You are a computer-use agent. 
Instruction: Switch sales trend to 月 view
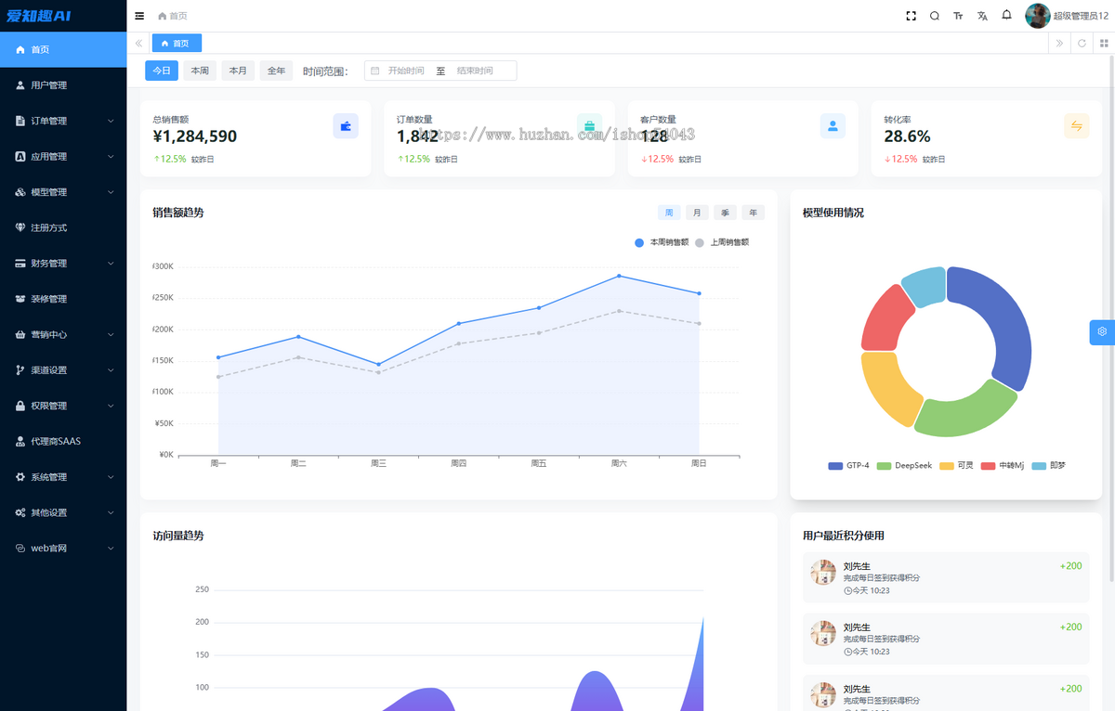point(697,213)
